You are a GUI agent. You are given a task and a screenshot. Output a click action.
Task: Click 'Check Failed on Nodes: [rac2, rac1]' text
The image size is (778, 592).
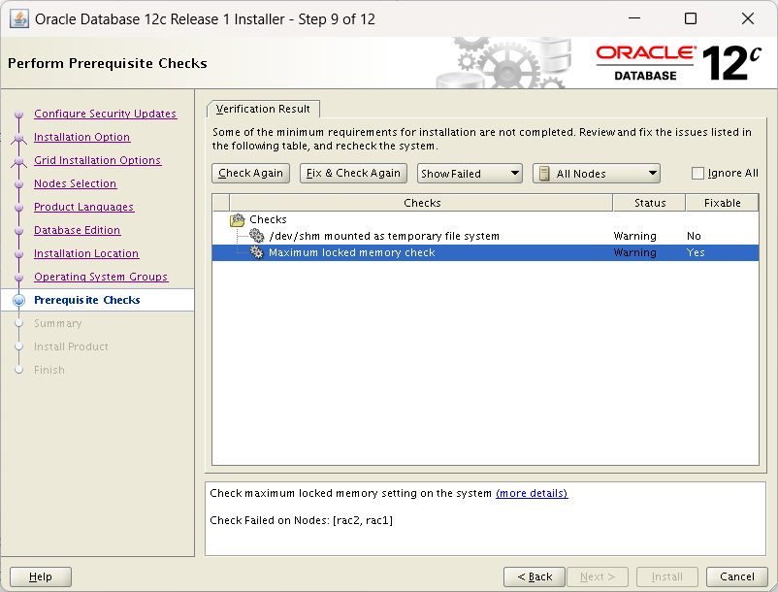301,520
